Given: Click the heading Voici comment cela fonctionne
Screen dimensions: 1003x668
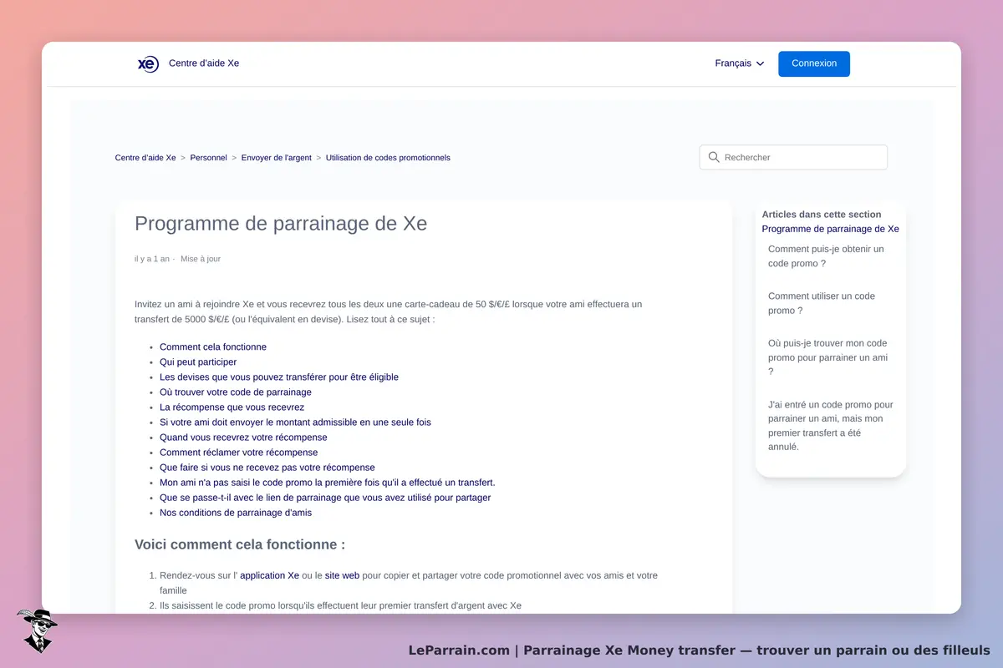Looking at the screenshot, I should pos(240,544).
